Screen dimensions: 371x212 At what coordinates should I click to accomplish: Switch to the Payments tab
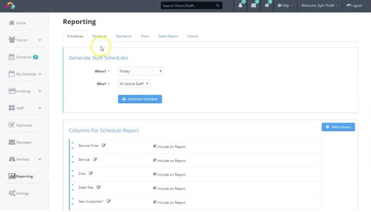(123, 36)
